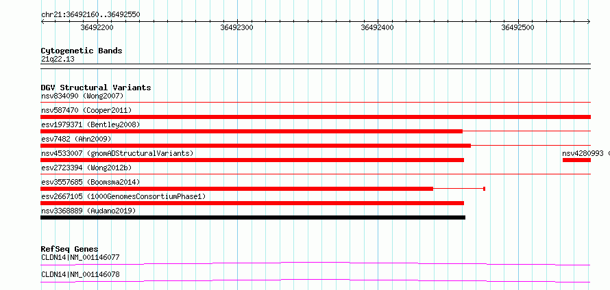Click the chr21:36492160..36492550 region label

90,15
